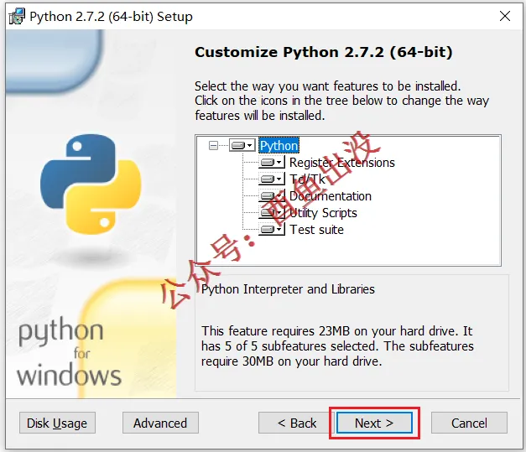The width and height of the screenshot is (526, 452).
Task: Open install options dropdown for Utility Scripts
Action: tap(272, 213)
